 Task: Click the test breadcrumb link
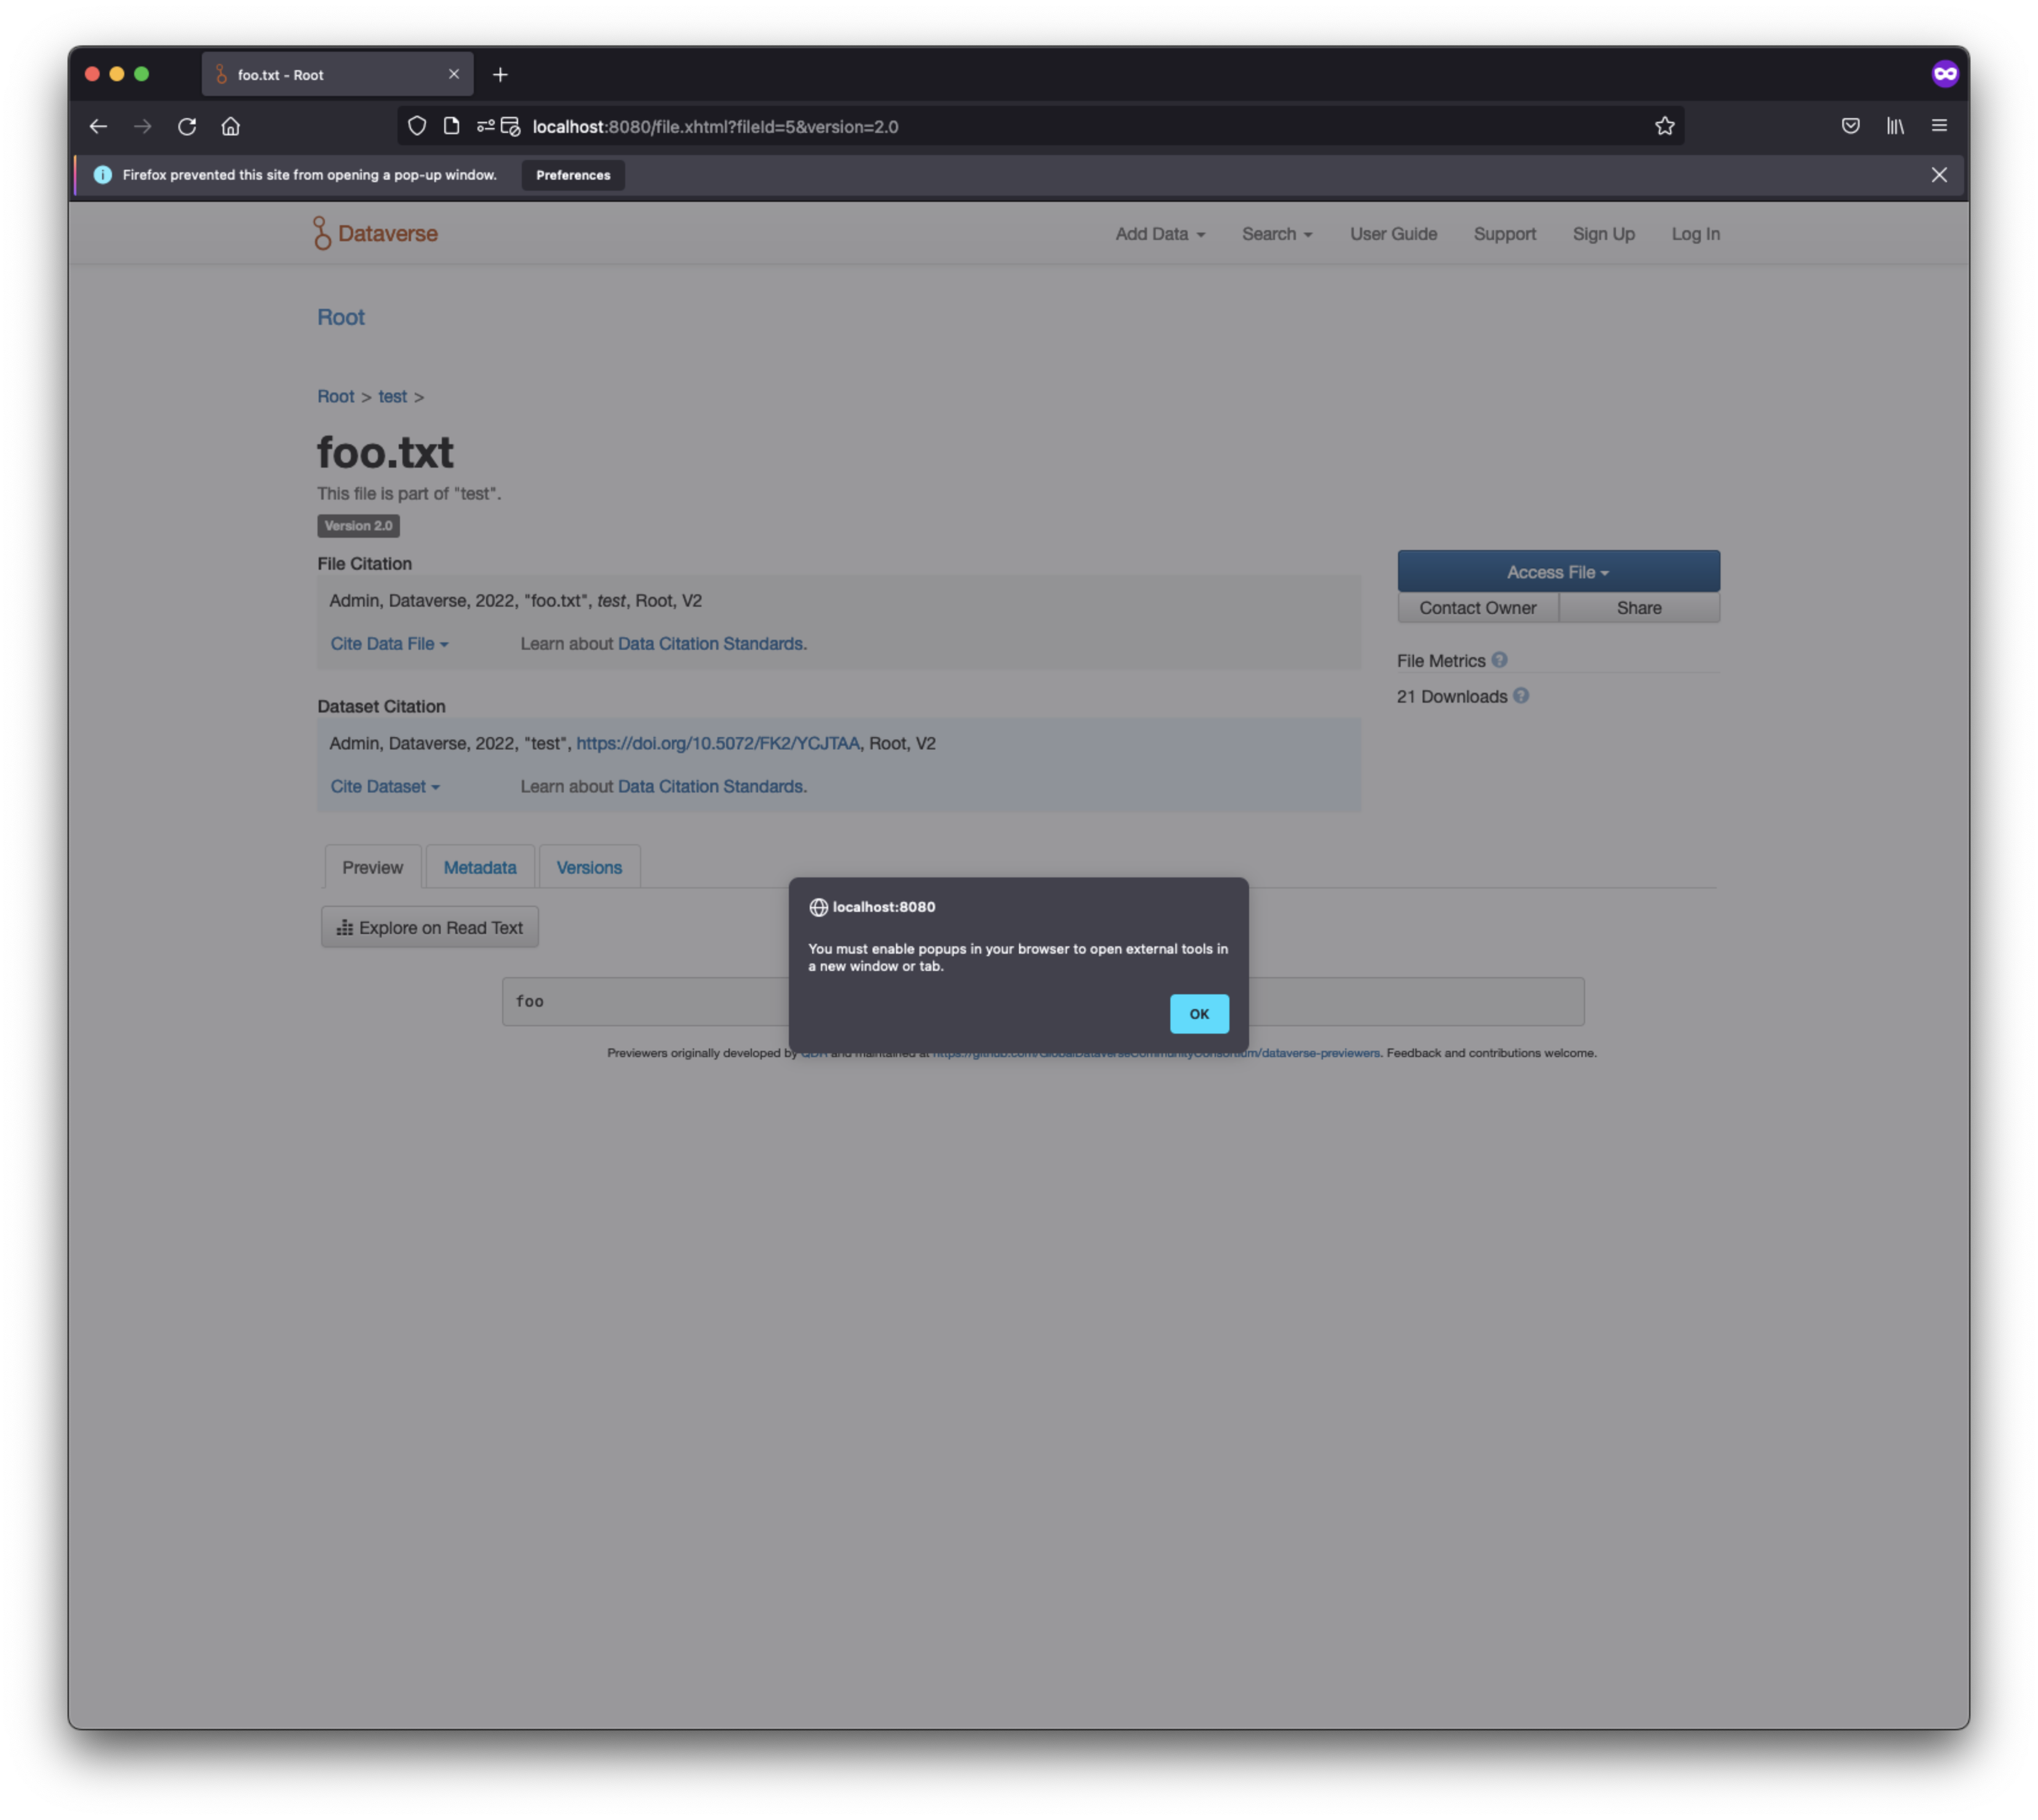coord(392,397)
